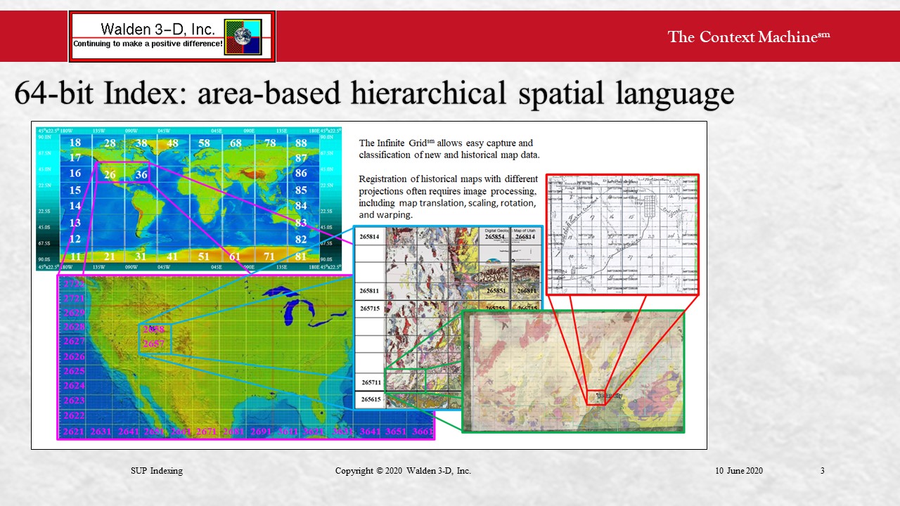Click the "SUP Indexing" footer text
The image size is (900, 506).
pyautogui.click(x=156, y=471)
